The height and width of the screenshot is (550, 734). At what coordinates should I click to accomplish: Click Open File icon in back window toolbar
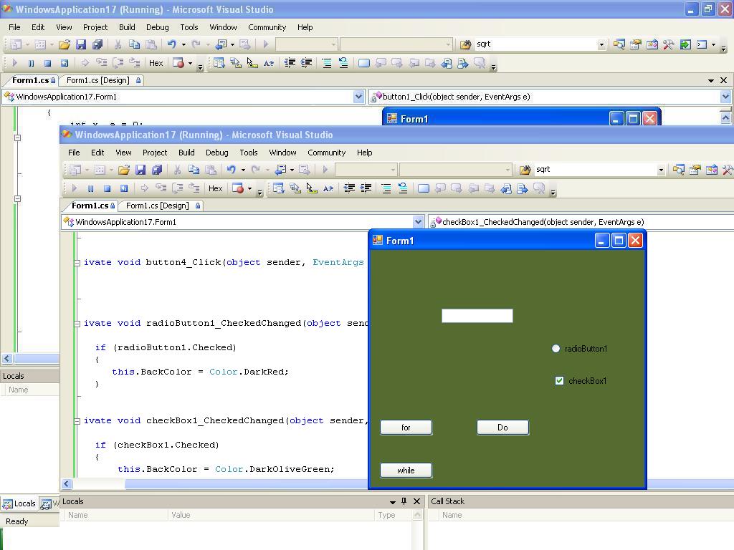click(64, 44)
